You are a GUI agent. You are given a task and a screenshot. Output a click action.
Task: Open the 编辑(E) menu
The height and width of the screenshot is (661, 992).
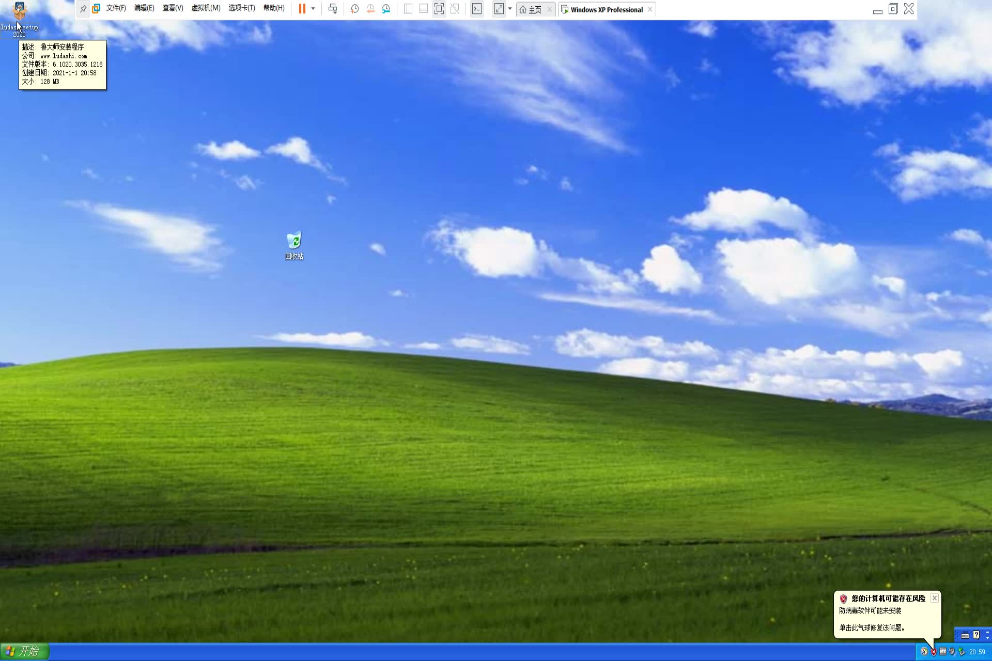144,8
